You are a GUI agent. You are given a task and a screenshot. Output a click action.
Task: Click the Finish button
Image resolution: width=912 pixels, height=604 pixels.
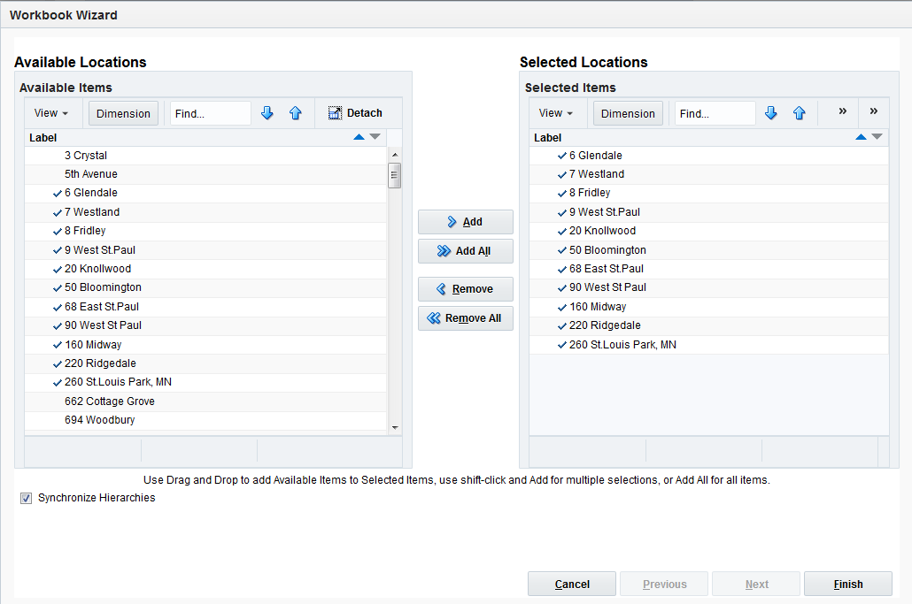(x=848, y=584)
